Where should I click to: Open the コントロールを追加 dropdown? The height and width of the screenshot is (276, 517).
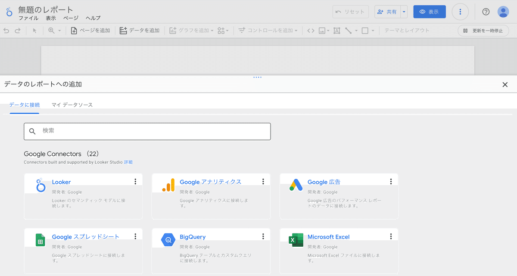pyautogui.click(x=268, y=31)
